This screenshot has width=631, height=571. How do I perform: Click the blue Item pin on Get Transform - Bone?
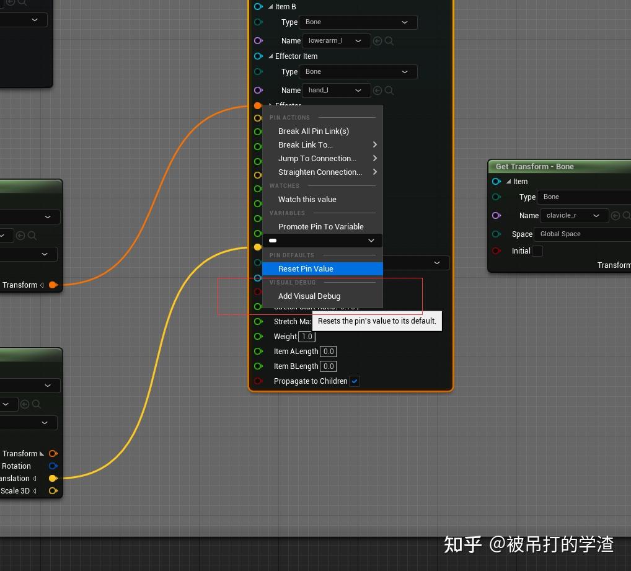pos(497,181)
